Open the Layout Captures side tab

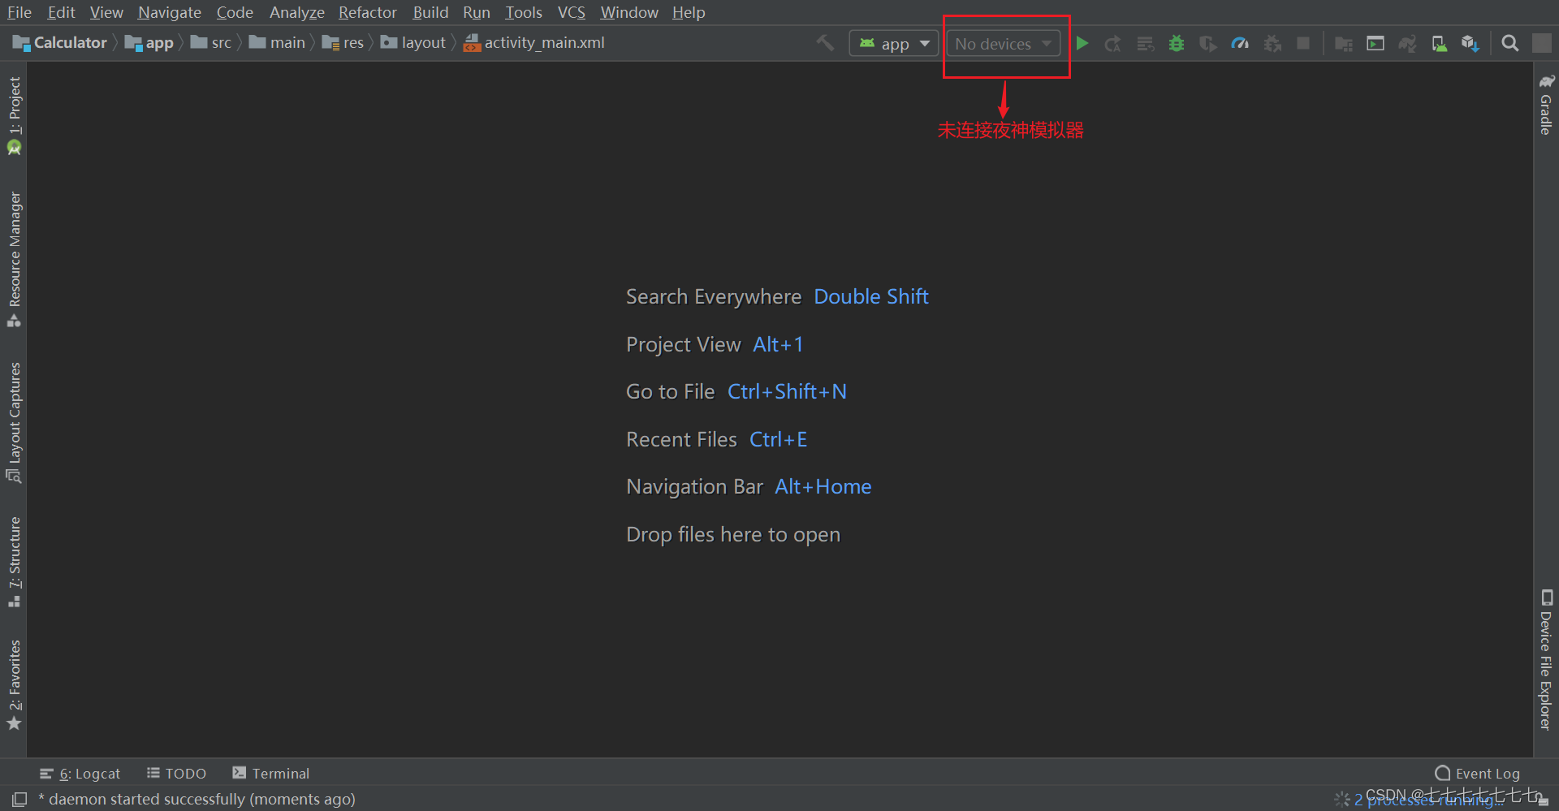14,422
